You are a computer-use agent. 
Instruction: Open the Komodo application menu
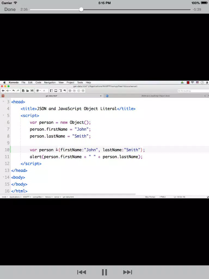[x=14, y=82]
